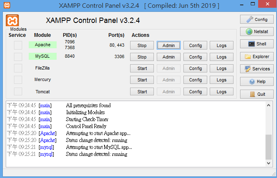
Task: Open the FileZilla Logs menu
Action: click(x=222, y=68)
